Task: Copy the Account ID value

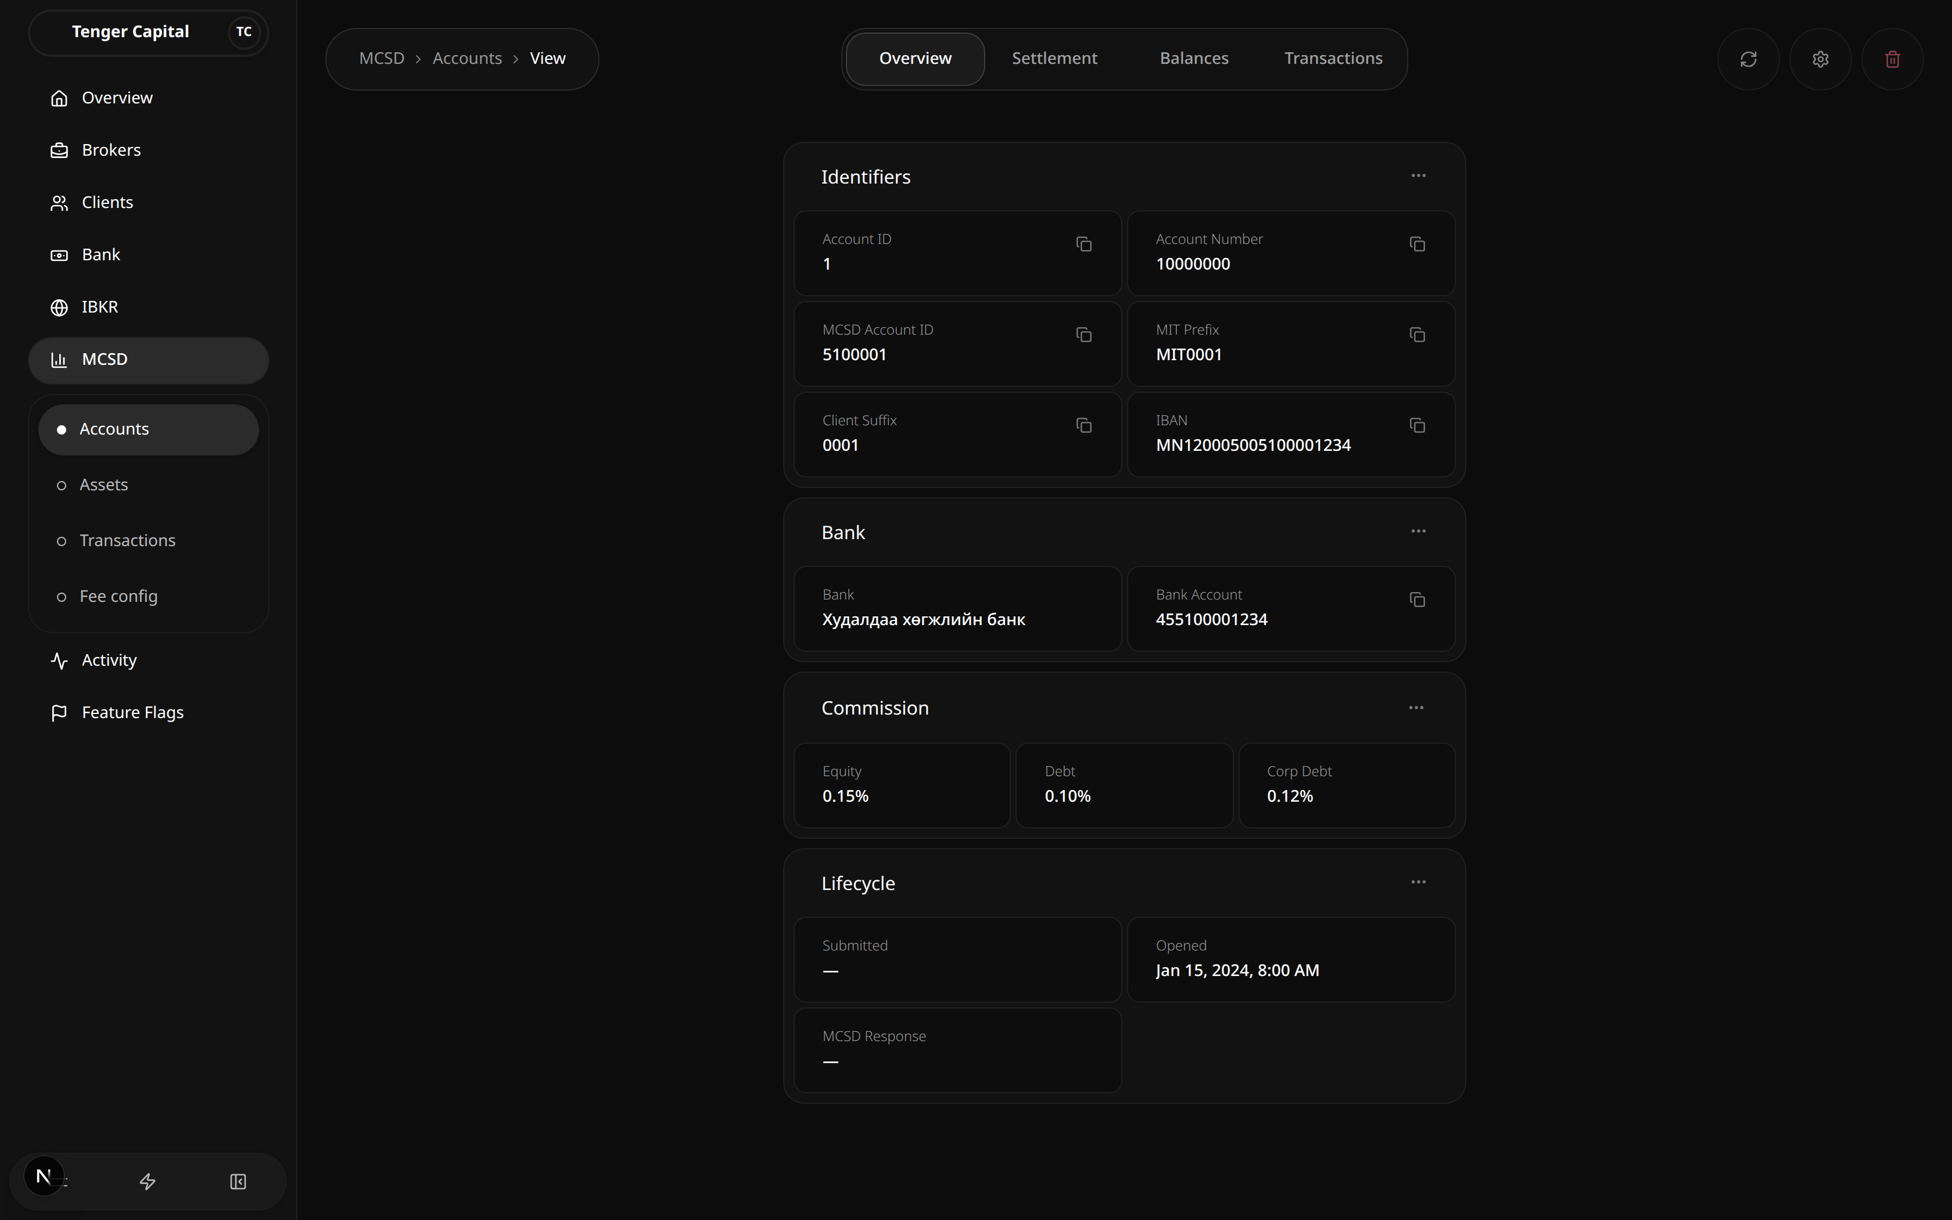Action: (x=1083, y=243)
